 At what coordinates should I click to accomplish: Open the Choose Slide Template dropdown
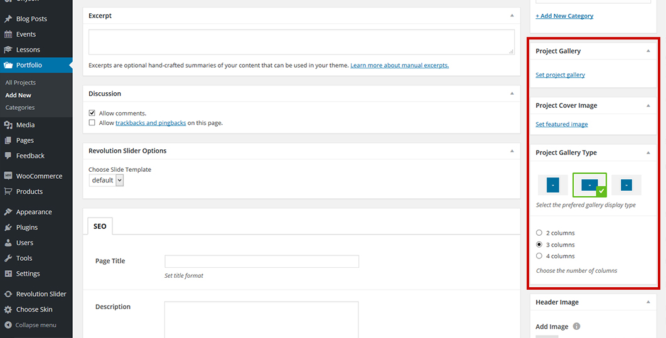click(106, 180)
